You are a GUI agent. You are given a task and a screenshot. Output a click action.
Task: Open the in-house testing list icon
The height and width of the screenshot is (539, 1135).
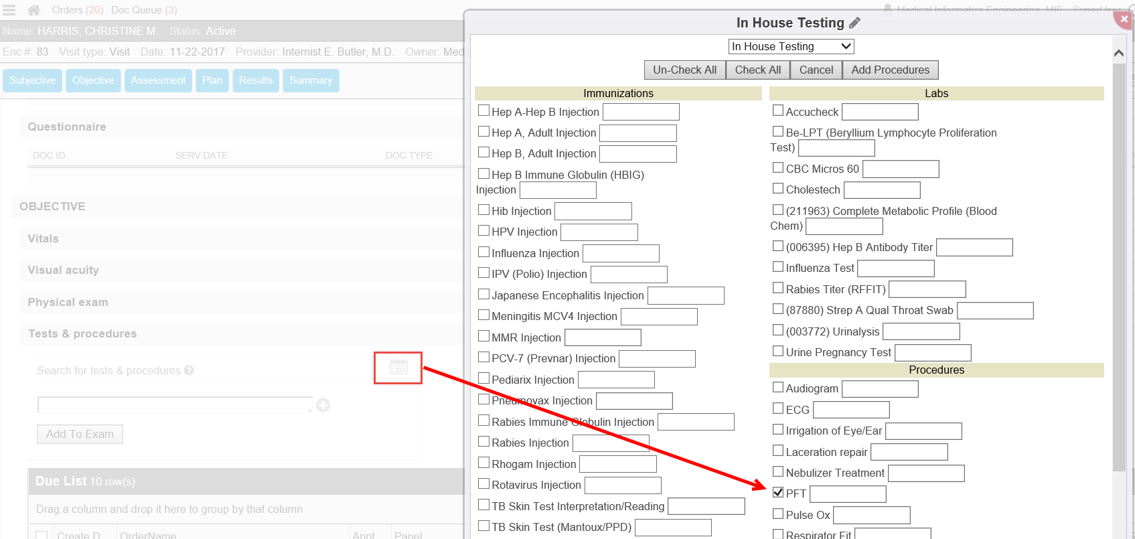[x=398, y=368]
